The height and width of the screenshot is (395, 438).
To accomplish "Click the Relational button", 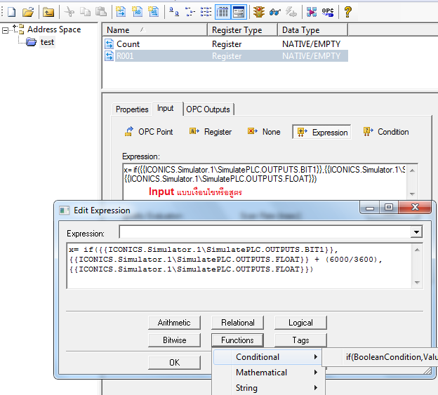I will point(238,323).
